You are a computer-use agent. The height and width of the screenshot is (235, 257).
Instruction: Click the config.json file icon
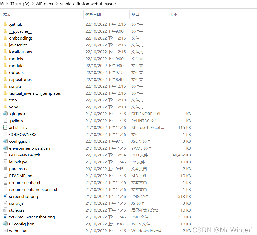point(5,141)
